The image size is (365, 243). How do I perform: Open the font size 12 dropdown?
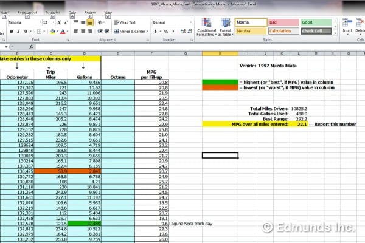pos(54,22)
